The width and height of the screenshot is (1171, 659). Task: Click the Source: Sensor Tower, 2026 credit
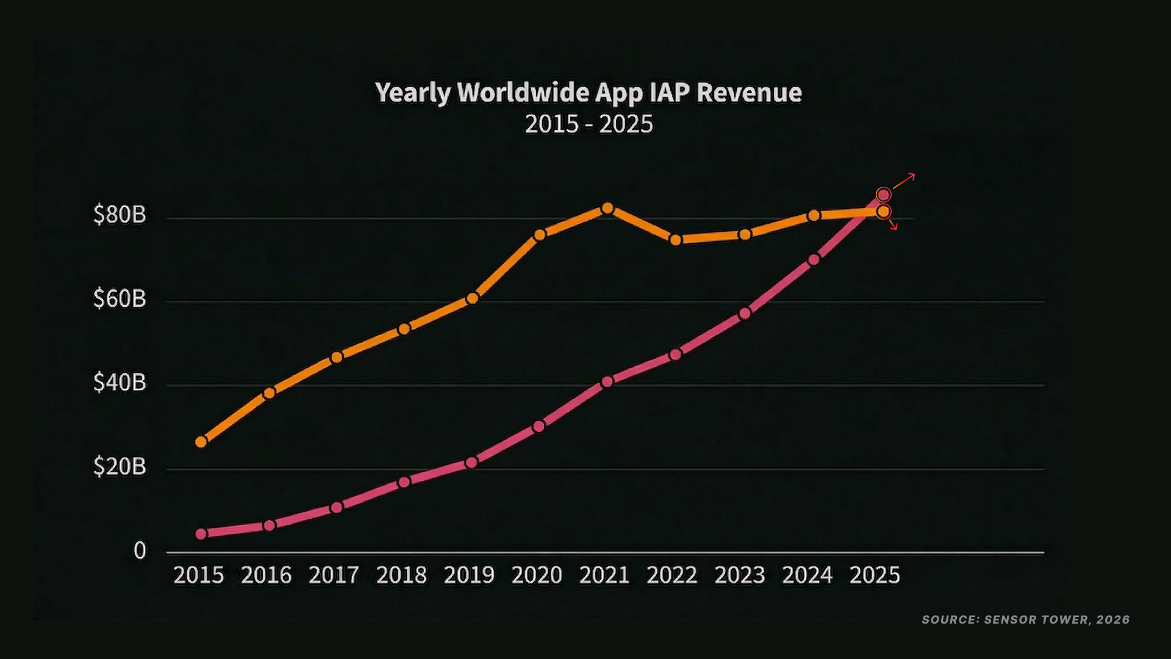(x=1025, y=620)
